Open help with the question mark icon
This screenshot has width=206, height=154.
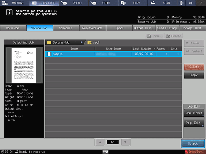pos(201,3)
